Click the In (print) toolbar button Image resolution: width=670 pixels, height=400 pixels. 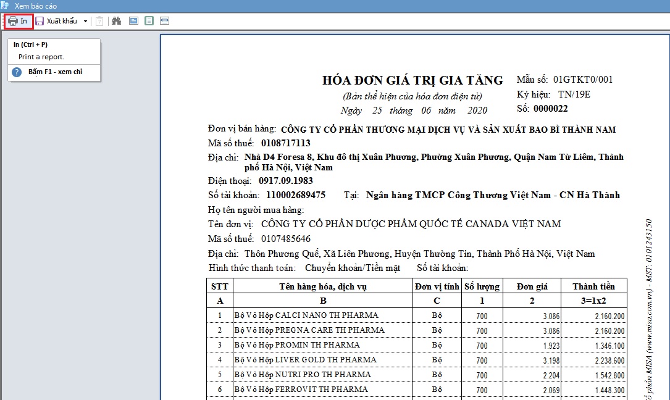pyautogui.click(x=19, y=21)
